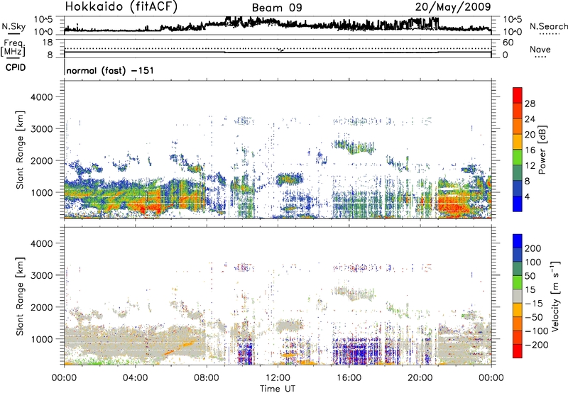Click the '12:00' time axis label
Viewport: 568px width, 393px height.
point(278,378)
